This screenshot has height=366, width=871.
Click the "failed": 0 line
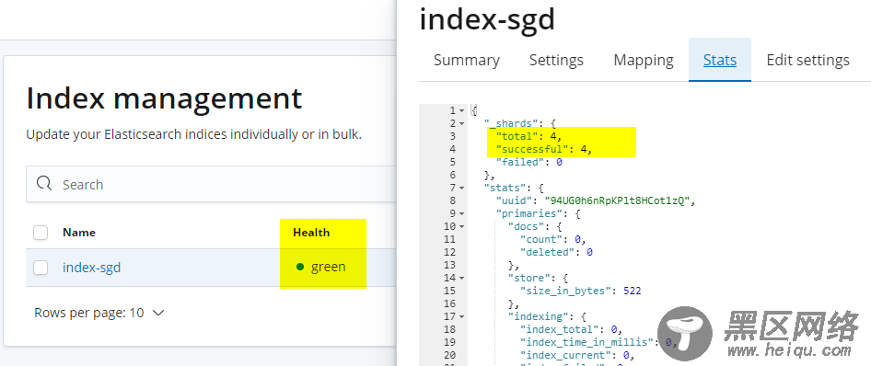[529, 162]
